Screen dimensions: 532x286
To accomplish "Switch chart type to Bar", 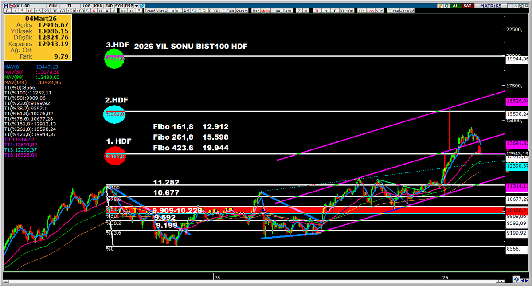I will coord(256,11).
